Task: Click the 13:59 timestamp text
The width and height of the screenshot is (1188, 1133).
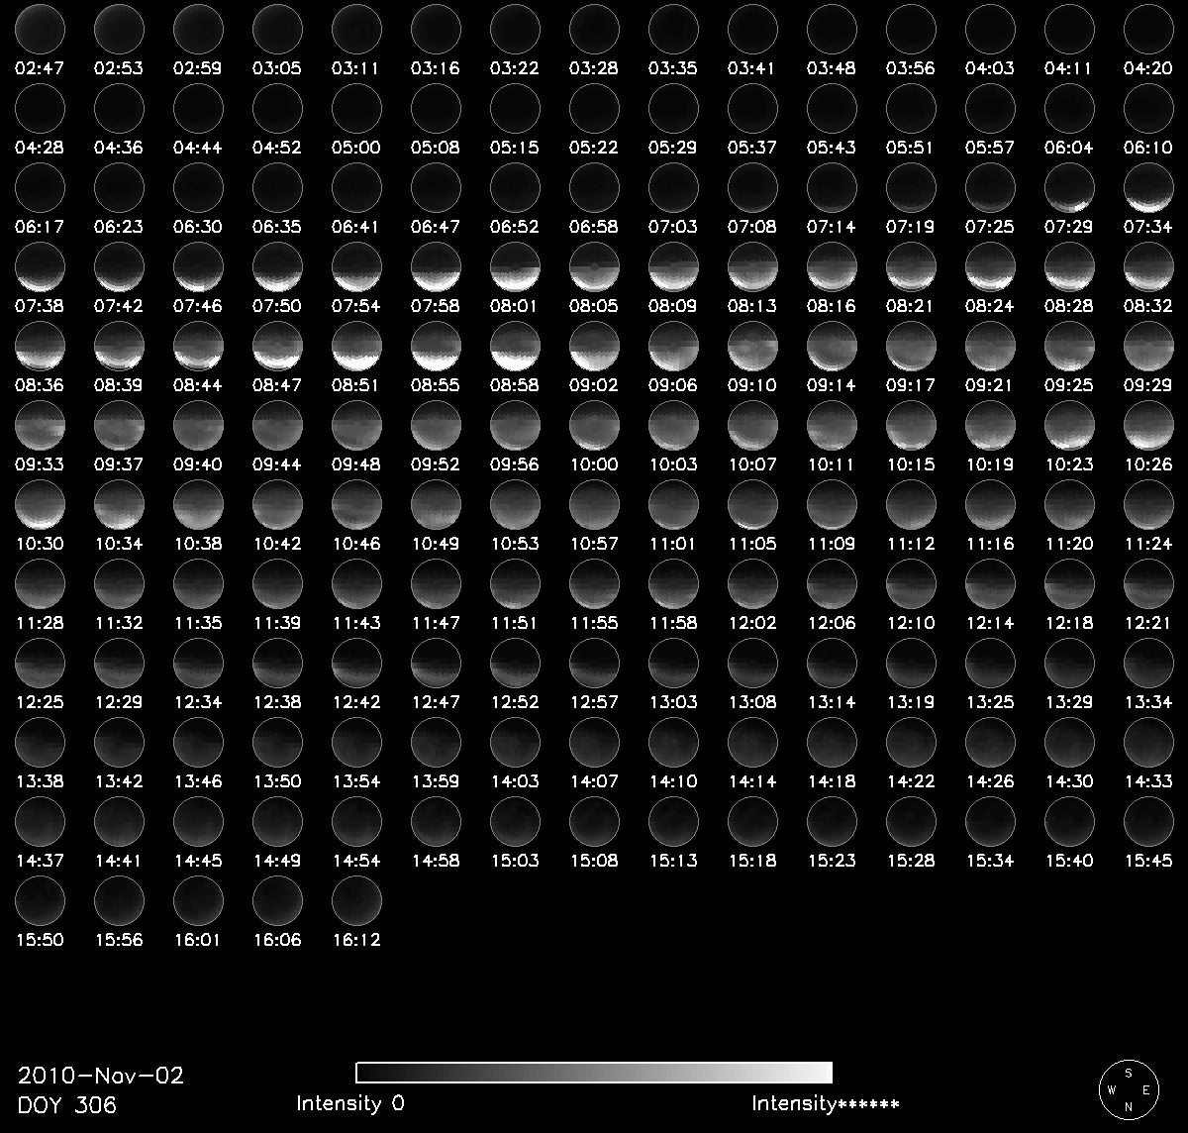Action: [x=436, y=781]
